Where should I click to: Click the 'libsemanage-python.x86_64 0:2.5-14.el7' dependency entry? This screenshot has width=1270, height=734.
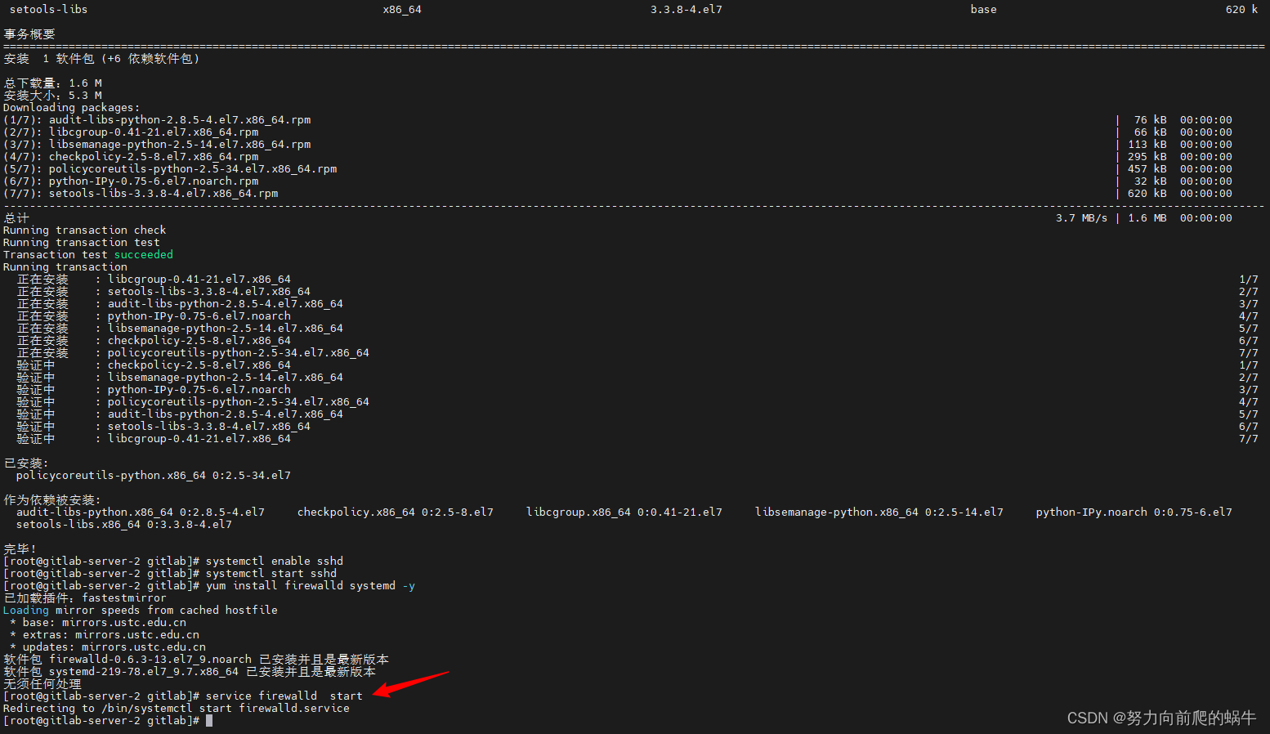[x=879, y=512]
